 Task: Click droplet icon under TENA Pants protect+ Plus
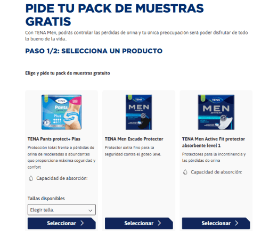click(31, 178)
